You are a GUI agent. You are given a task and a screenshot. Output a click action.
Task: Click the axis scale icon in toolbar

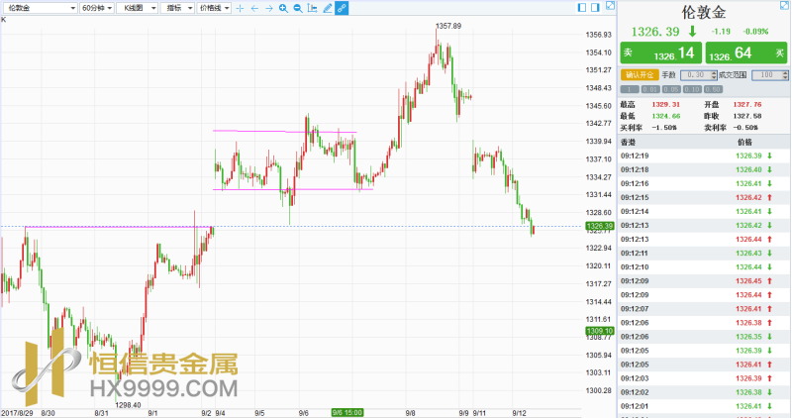[313, 8]
